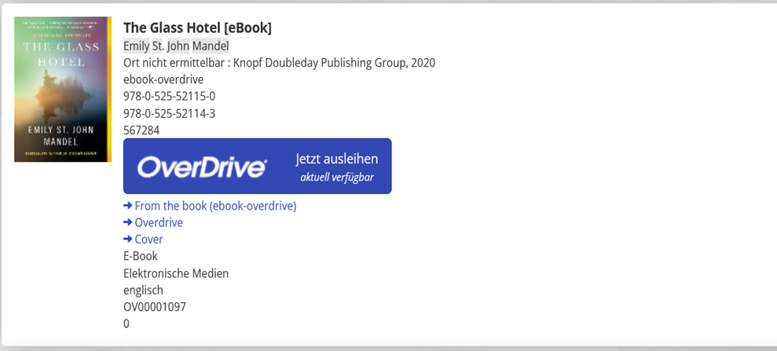Open the title The Glass Hotel [eBook]
This screenshot has height=351, width=777.
[197, 28]
